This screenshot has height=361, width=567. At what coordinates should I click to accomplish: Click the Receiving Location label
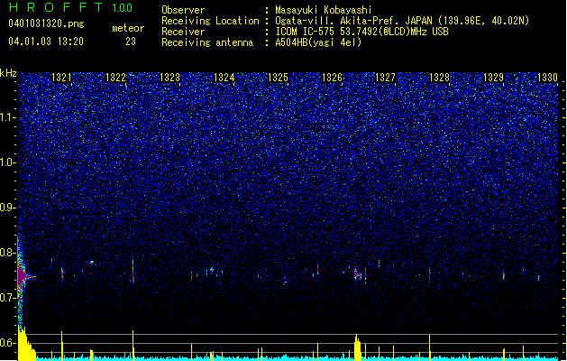click(210, 21)
